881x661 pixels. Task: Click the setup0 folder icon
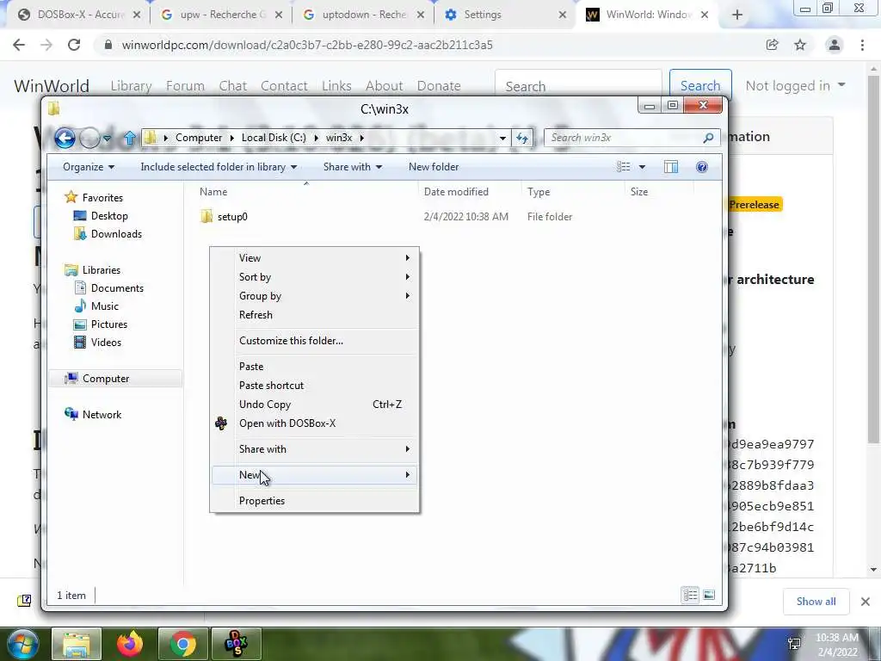(206, 216)
